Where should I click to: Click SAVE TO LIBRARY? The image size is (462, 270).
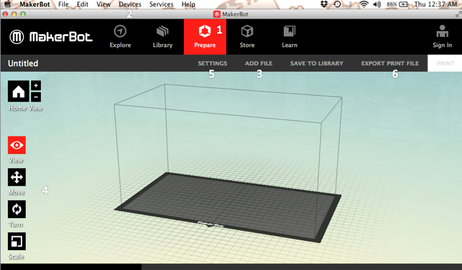click(x=317, y=63)
